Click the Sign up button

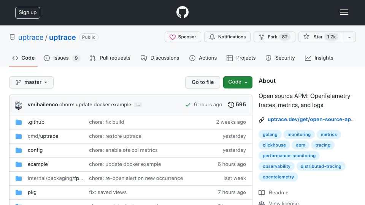click(x=28, y=13)
